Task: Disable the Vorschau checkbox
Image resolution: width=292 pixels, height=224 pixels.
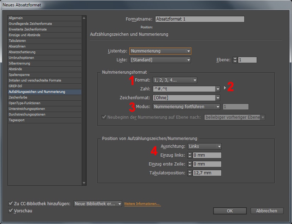Action: (x=10, y=211)
